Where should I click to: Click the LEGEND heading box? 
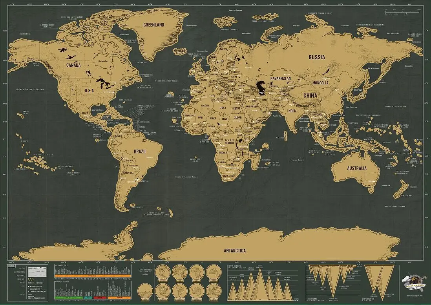[11, 266]
